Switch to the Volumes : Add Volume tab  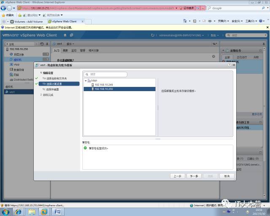tap(27, 22)
